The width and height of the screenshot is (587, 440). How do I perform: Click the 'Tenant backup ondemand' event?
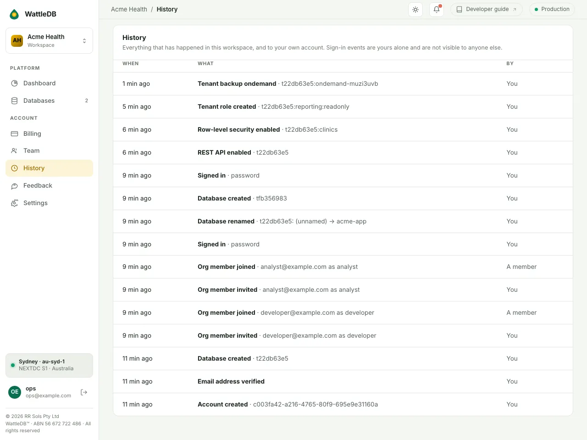[343, 84]
